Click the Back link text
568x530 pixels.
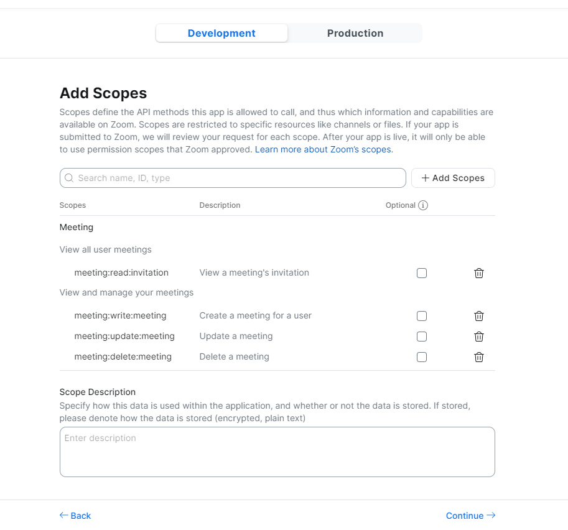(81, 516)
